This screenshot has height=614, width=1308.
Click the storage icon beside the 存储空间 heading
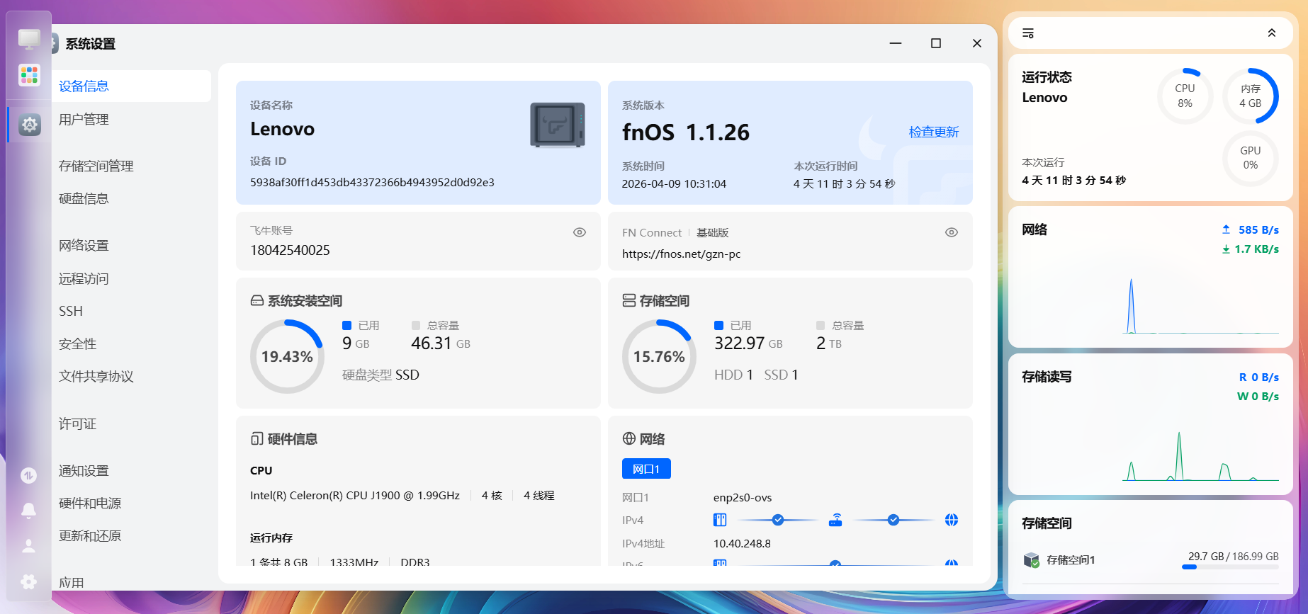[629, 301]
